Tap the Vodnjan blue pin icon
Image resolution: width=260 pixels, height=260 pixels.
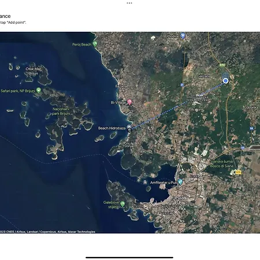tap(183, 35)
